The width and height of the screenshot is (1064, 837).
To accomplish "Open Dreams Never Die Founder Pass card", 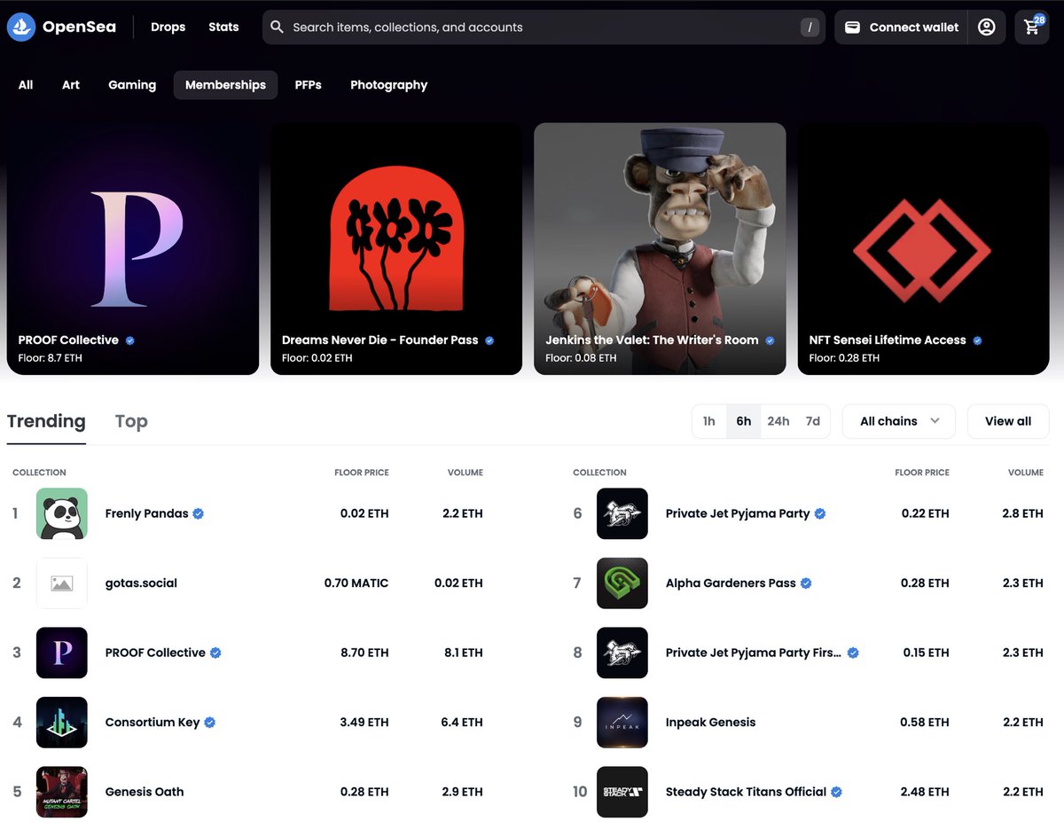I will point(396,249).
